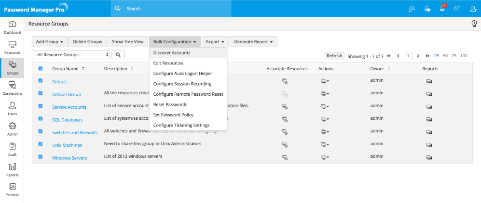Click the resource group search button
Viewport: 481px width, 203px height.
click(118, 55)
